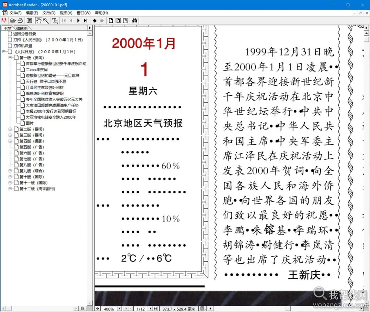Open the zoom level dropdown arrow
Viewport: 370px width, 312px height.
click(x=120, y=308)
